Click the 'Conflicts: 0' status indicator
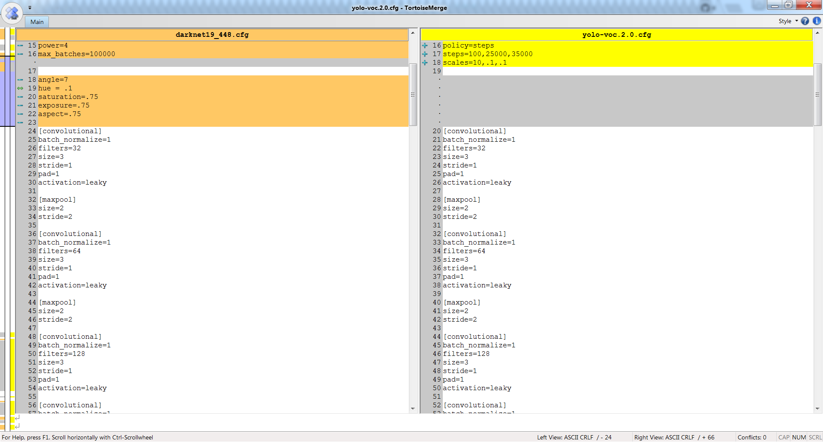This screenshot has height=442, width=823. [752, 437]
